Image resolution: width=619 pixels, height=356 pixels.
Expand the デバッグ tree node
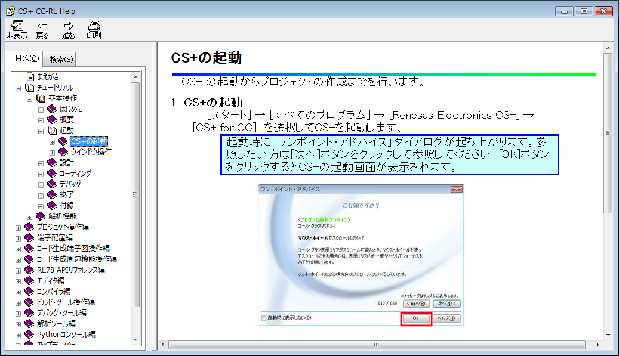[41, 185]
